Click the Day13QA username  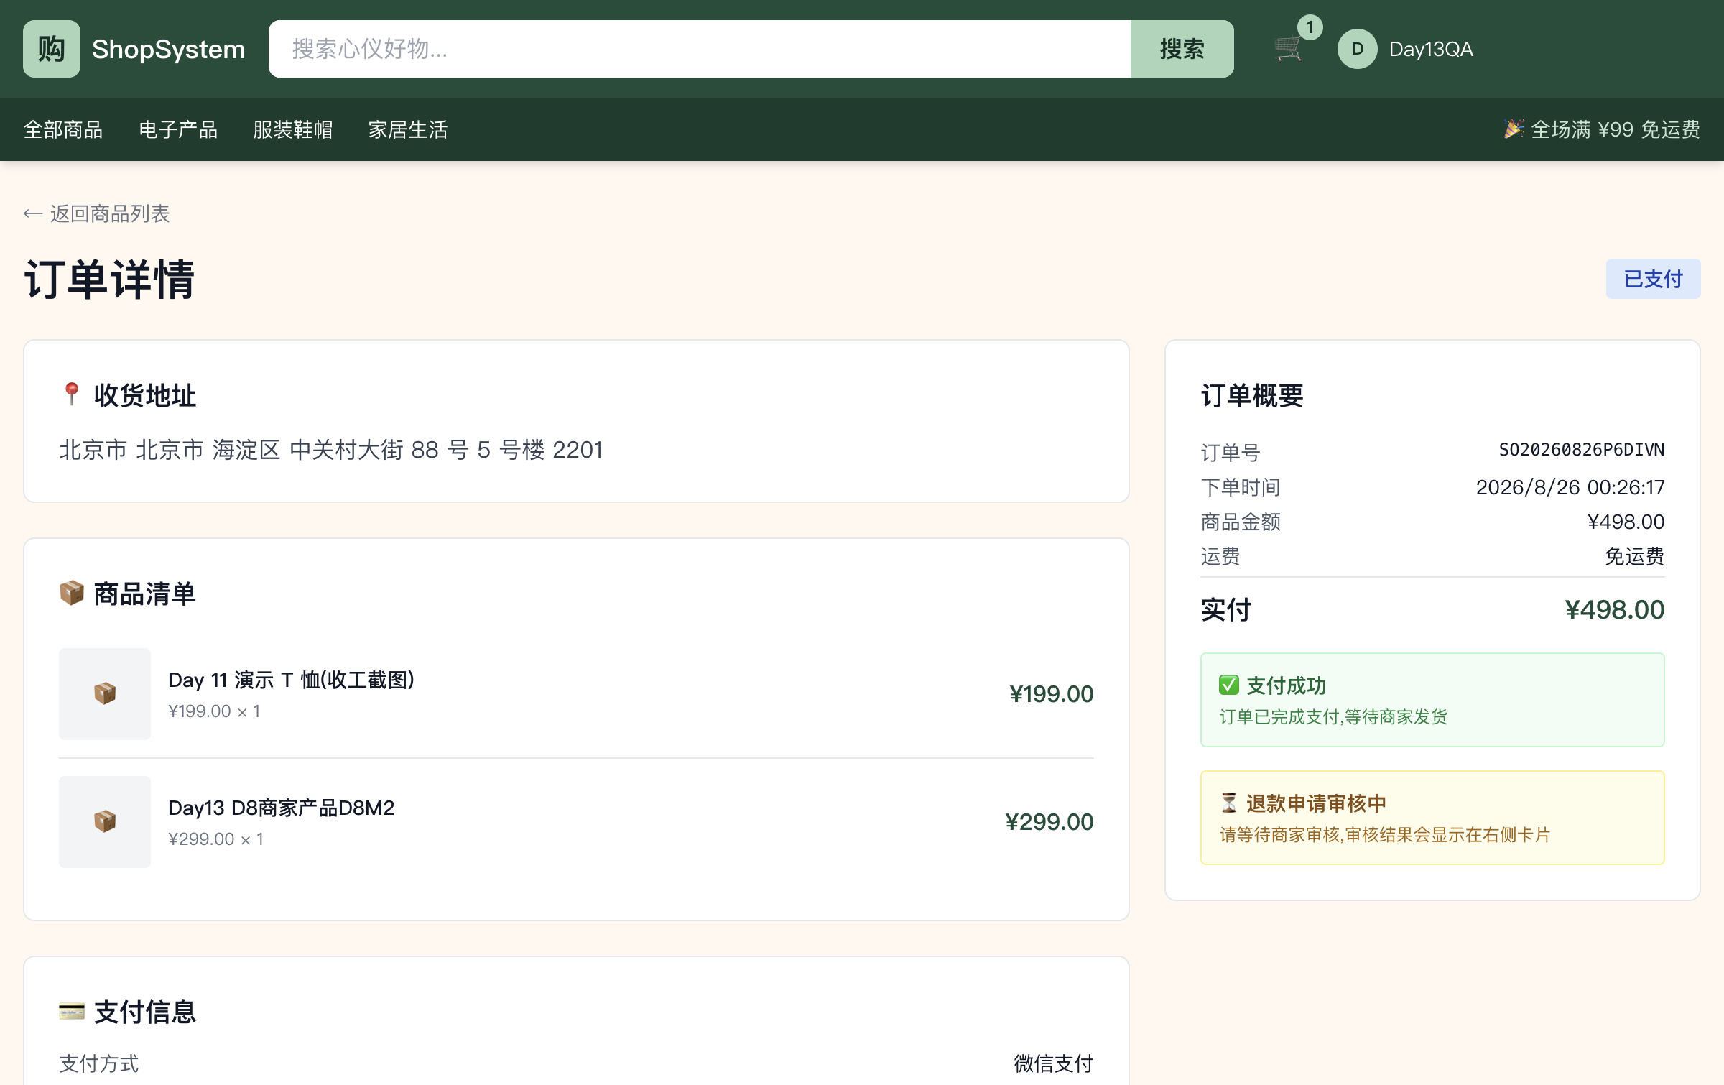[x=1431, y=49]
